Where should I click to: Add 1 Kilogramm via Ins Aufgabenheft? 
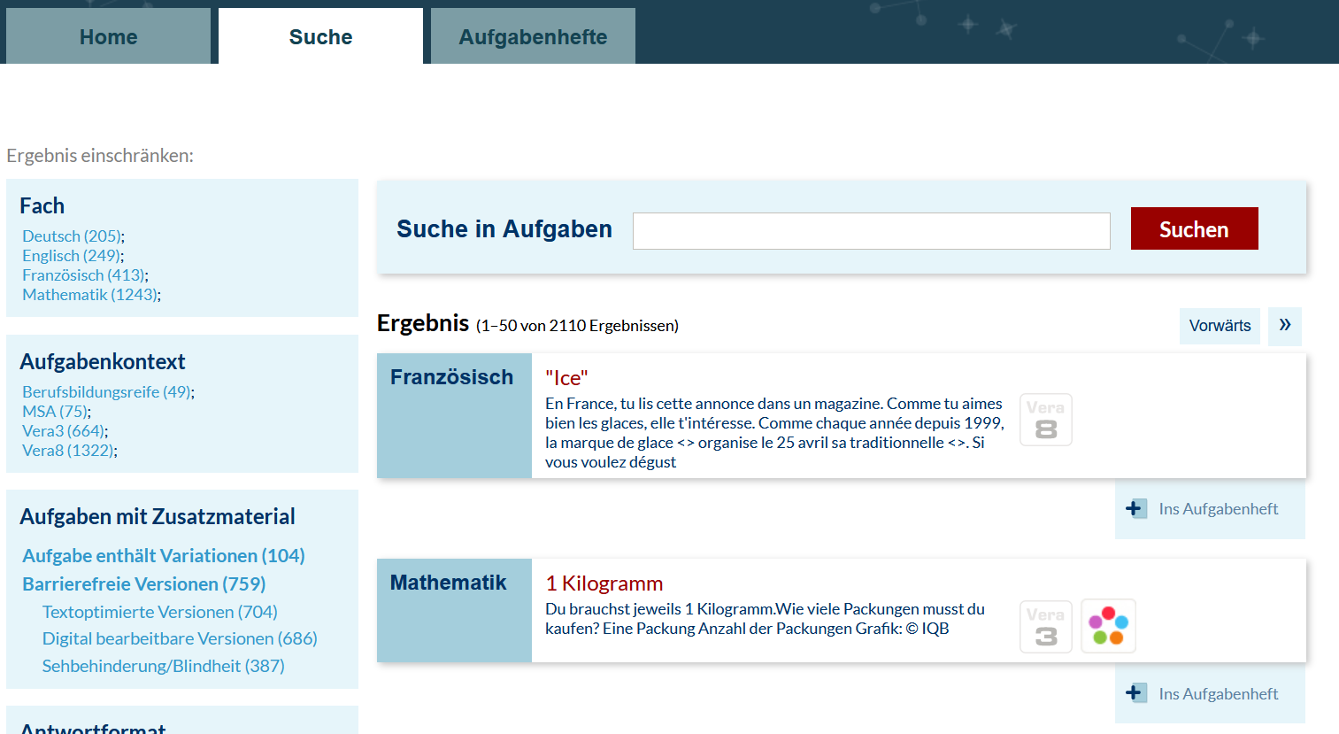1218,694
